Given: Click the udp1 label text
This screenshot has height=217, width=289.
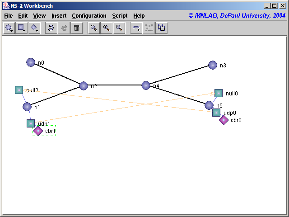Looking at the screenshot, I should (44, 123).
